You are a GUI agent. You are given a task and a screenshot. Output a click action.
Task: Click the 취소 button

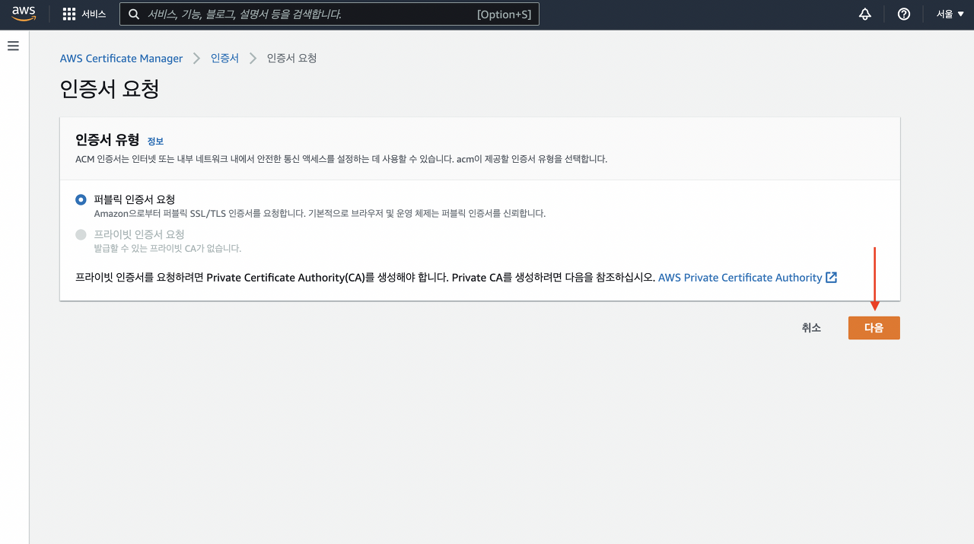(x=811, y=328)
